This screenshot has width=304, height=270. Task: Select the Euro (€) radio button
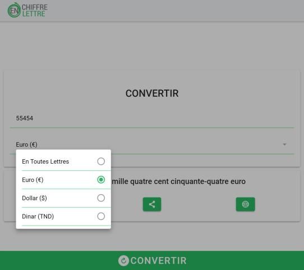click(101, 179)
